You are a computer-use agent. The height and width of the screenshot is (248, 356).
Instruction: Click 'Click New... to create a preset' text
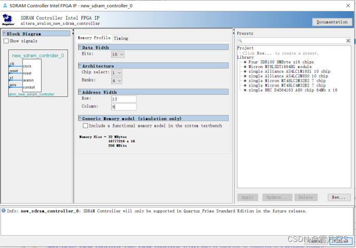tap(280, 53)
